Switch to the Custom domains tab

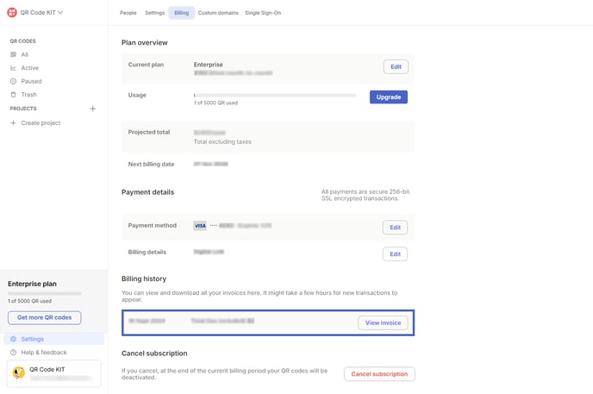tap(219, 13)
